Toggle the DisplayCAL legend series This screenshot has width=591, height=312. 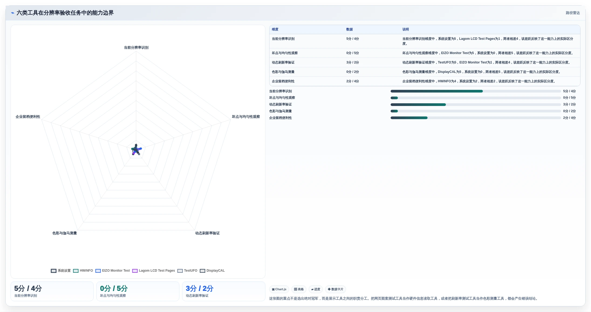(212, 271)
